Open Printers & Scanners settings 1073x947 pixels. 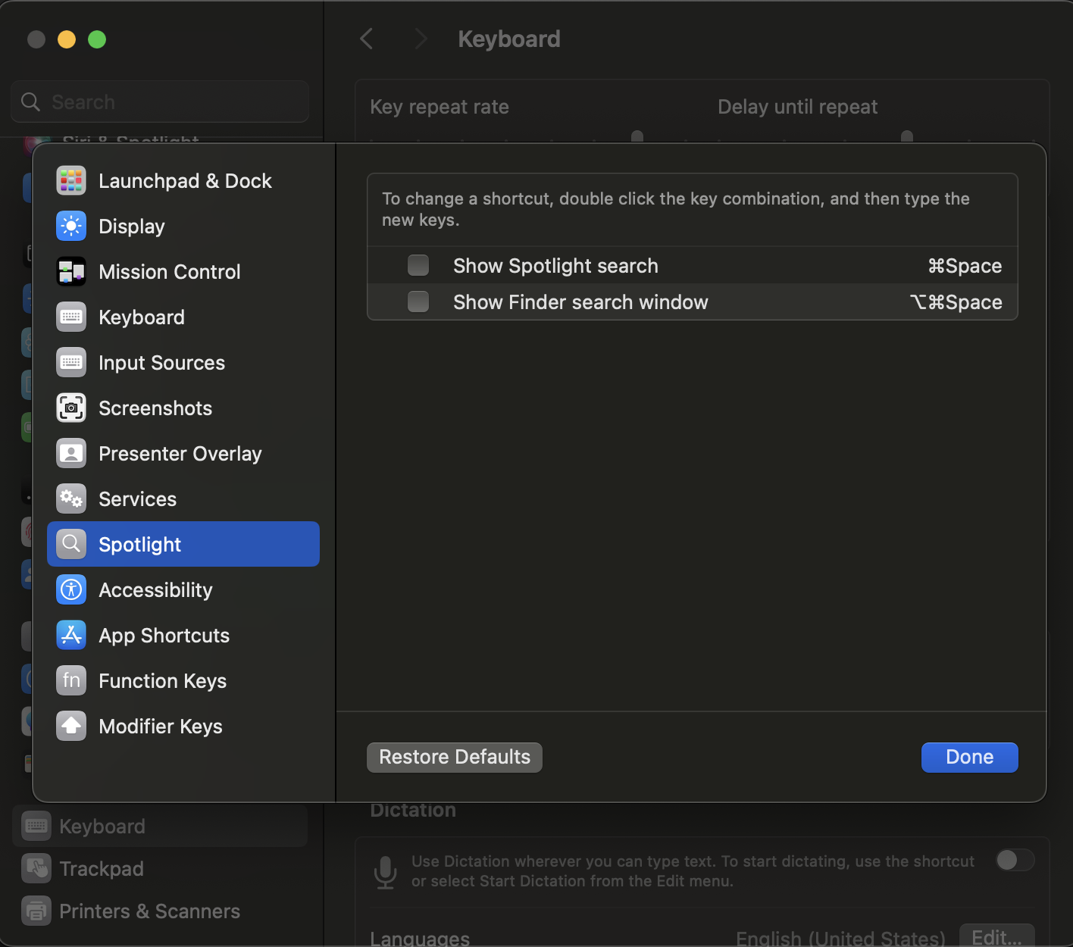coord(149,911)
